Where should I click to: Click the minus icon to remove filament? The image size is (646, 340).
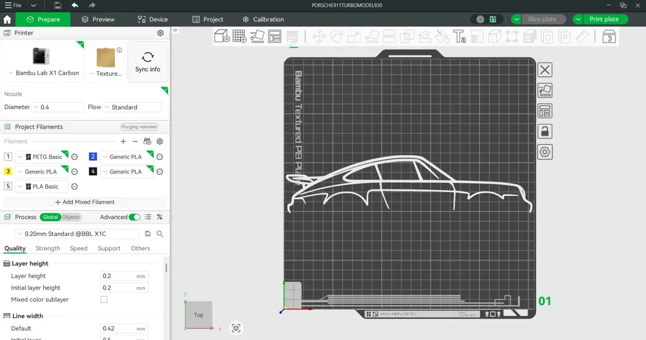click(x=135, y=142)
